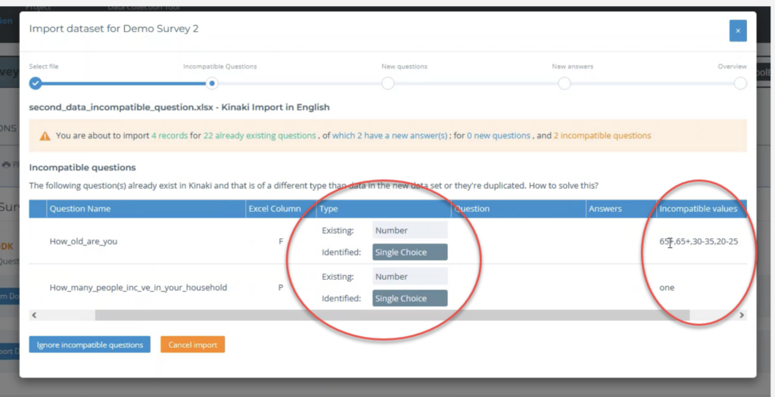Jump to Overview step circle
Screen dimensions: 775x397
click(x=740, y=83)
